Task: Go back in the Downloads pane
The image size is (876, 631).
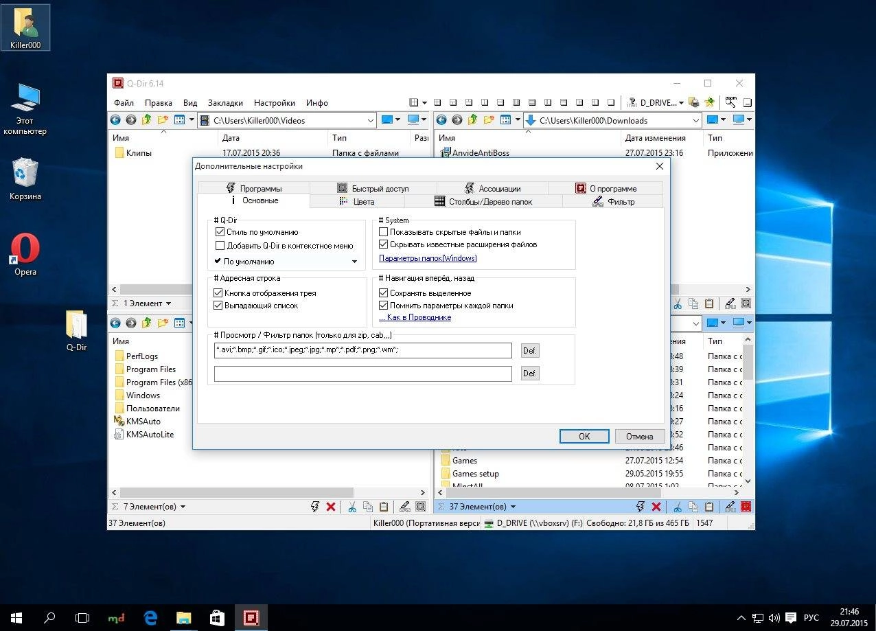Action: [x=441, y=120]
